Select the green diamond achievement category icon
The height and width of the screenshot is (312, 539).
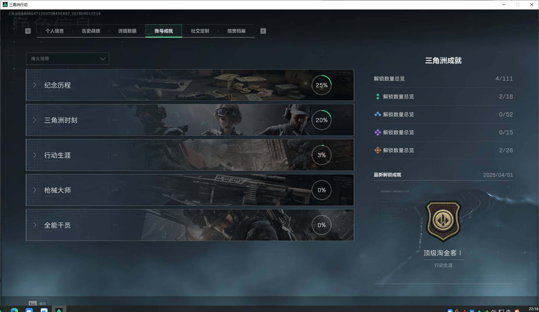pyautogui.click(x=377, y=96)
